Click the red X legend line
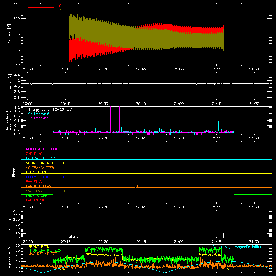The width and height of the screenshot is (276, 276). [41, 7]
